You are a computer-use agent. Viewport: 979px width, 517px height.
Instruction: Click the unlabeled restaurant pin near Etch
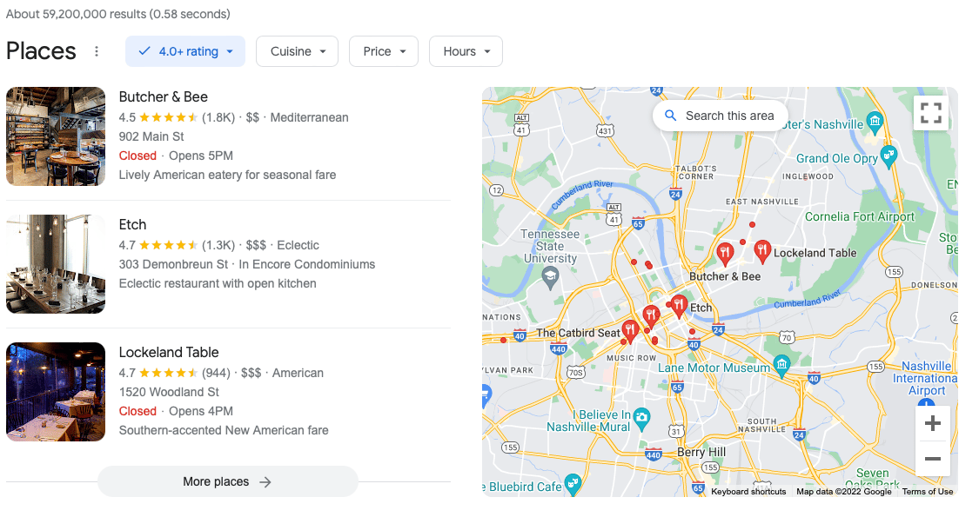(x=651, y=315)
